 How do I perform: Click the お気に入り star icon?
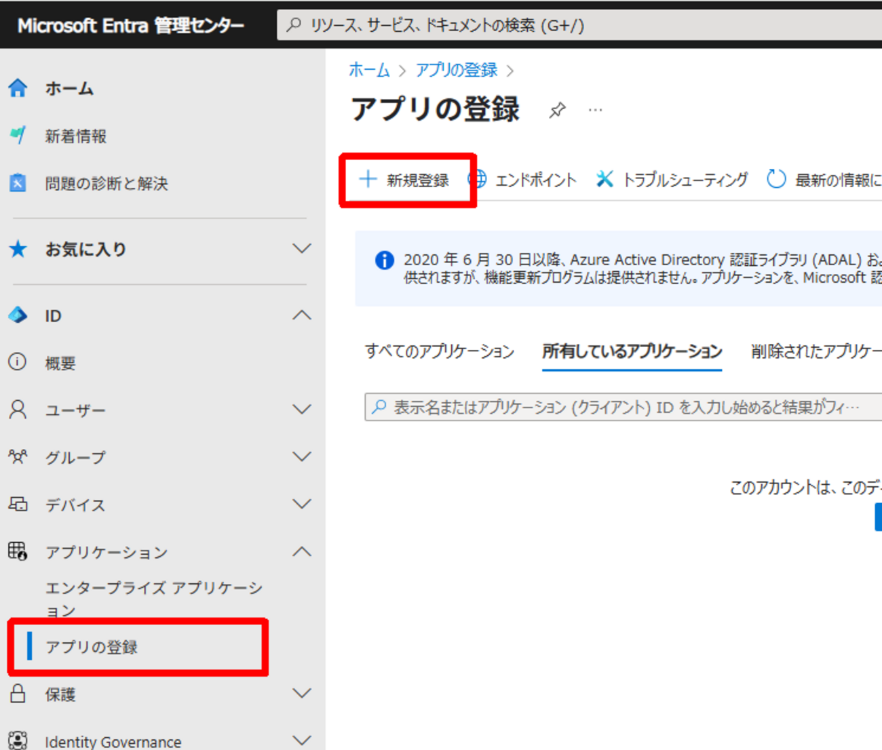coord(18,249)
